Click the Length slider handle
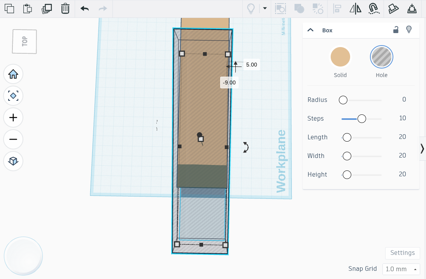The height and width of the screenshot is (279, 426). tap(347, 137)
